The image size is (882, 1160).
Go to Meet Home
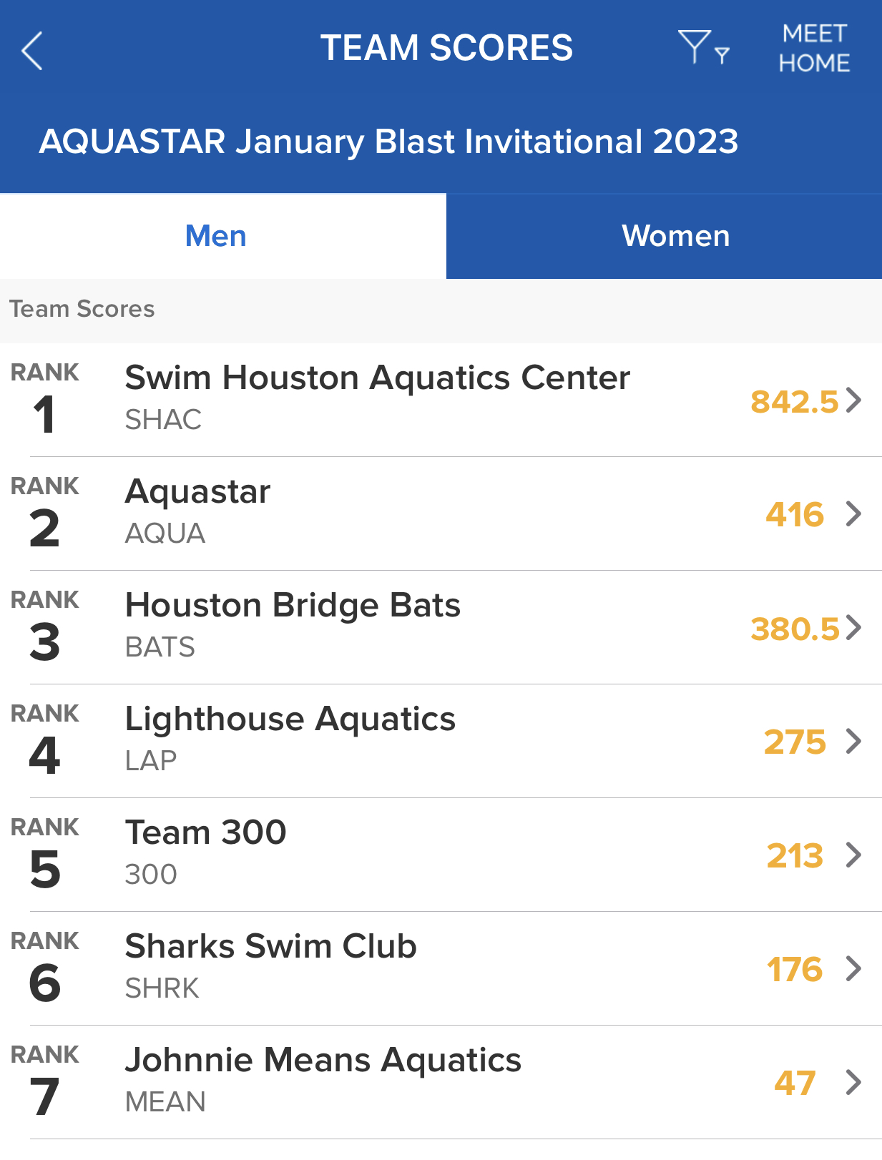tap(814, 49)
